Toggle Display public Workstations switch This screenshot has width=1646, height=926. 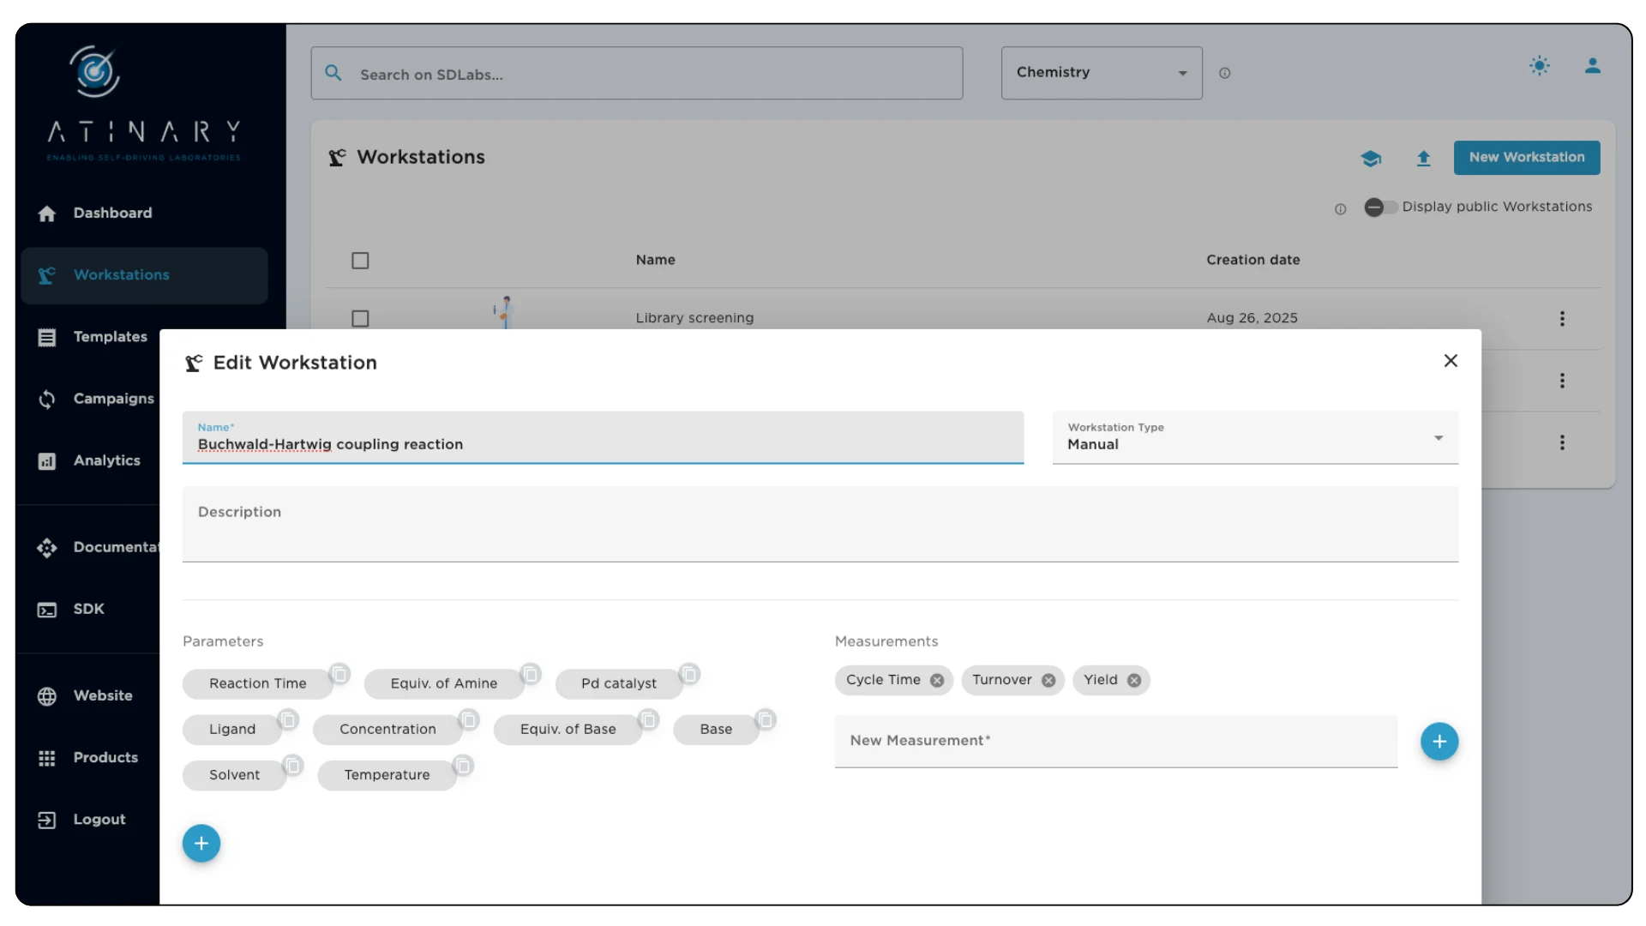click(1379, 207)
